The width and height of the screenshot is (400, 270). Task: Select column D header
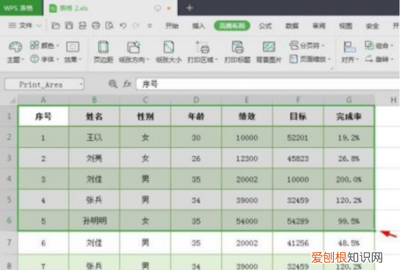(196, 100)
